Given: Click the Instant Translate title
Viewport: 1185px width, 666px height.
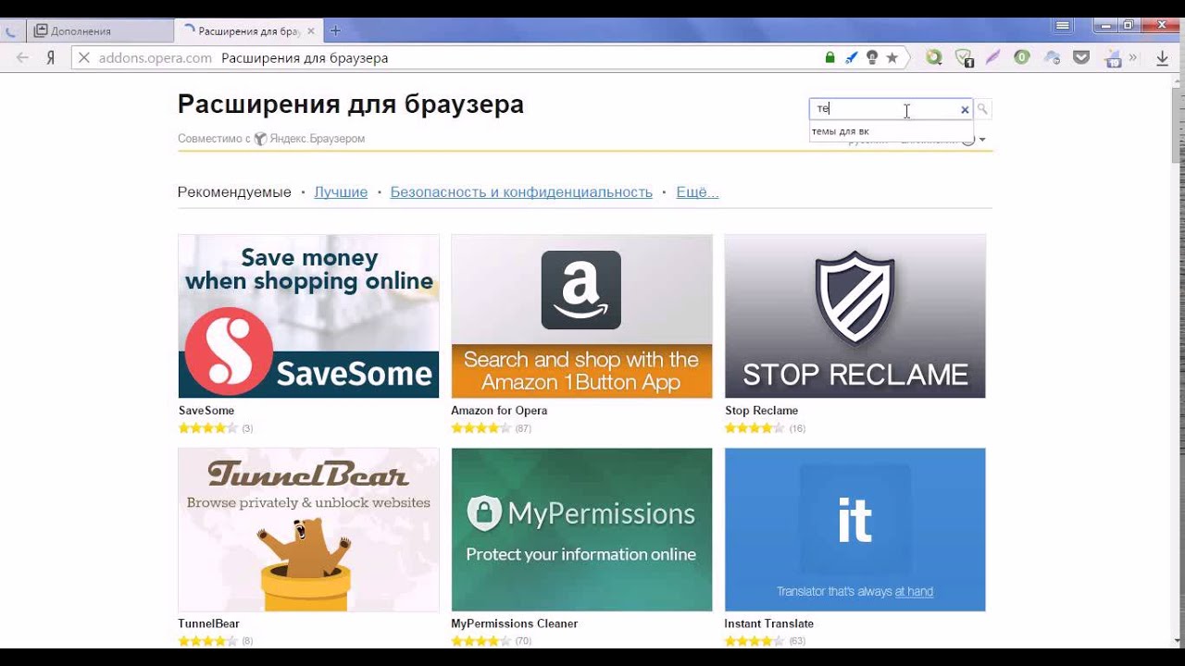Looking at the screenshot, I should coord(769,623).
